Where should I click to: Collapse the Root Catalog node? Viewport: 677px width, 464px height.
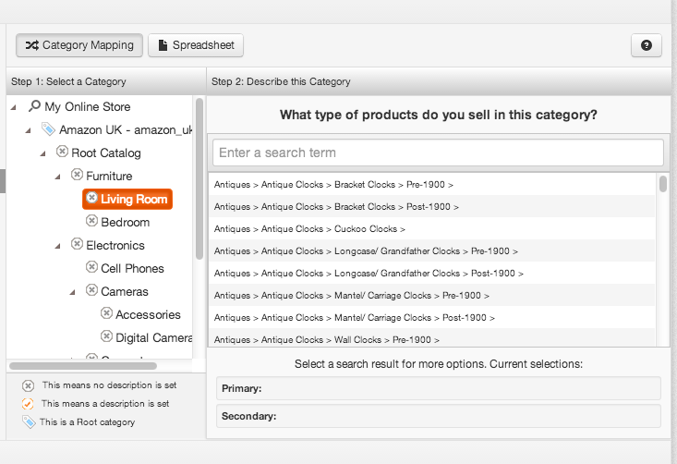coord(42,153)
